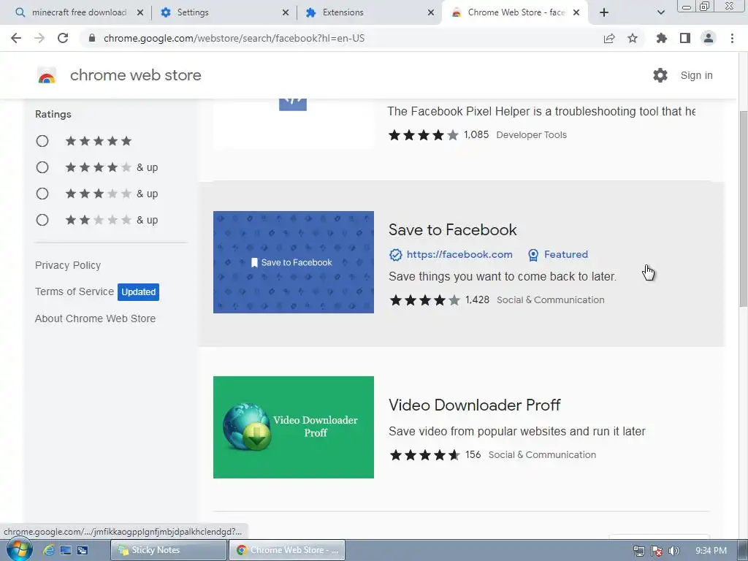The width and height of the screenshot is (748, 561).
Task: Open the profile avatar menu
Action: [709, 38]
